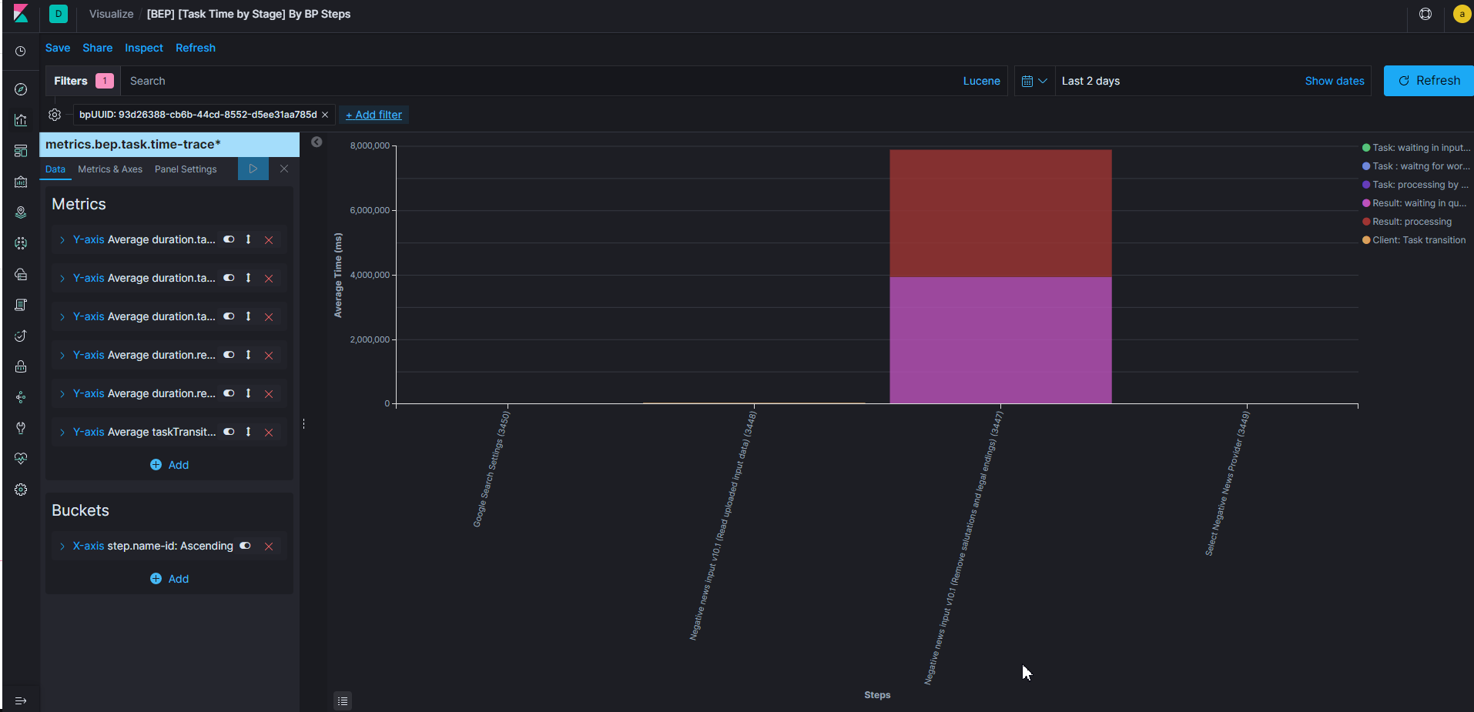Remove the step.name-id X-axis bucket
Image resolution: width=1474 pixels, height=712 pixels.
coord(269,547)
